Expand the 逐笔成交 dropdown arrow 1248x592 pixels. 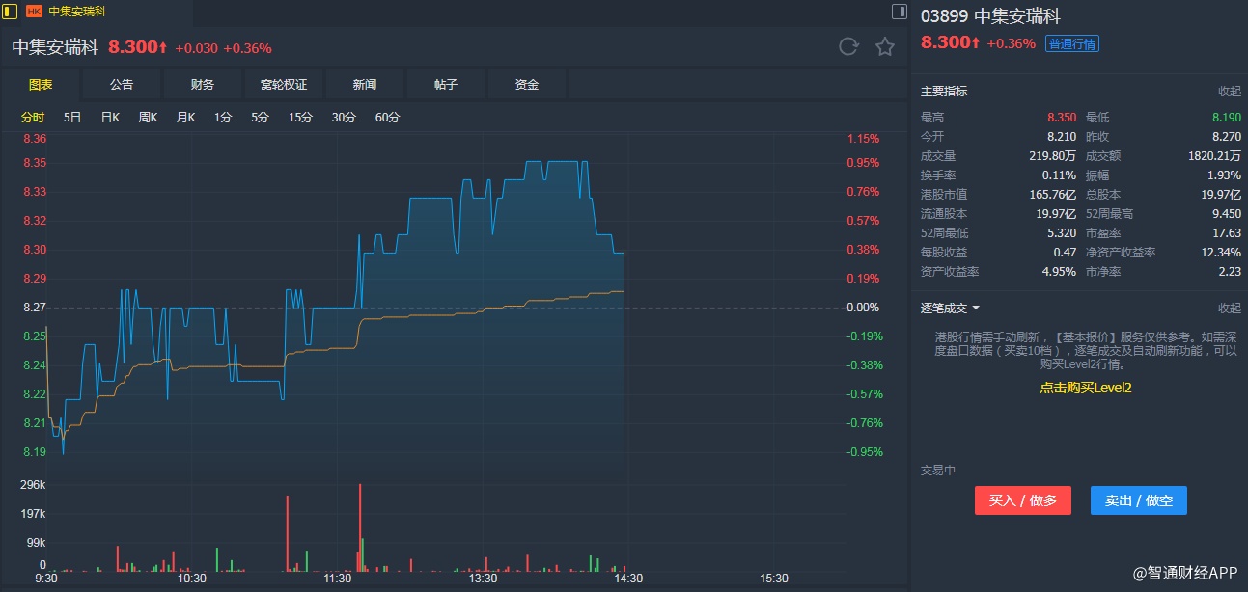click(976, 309)
